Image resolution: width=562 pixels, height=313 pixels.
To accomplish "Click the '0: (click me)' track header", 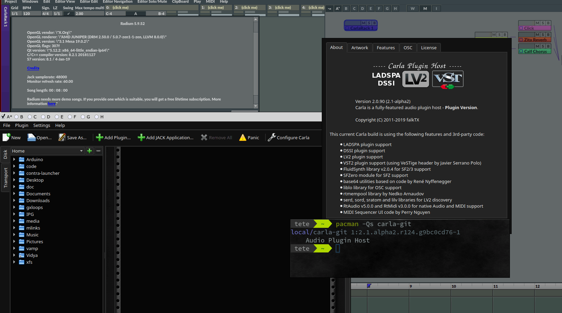I will 151,8.
